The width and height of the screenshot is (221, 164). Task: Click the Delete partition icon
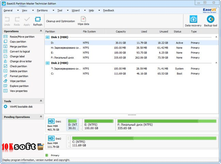pos(6,71)
